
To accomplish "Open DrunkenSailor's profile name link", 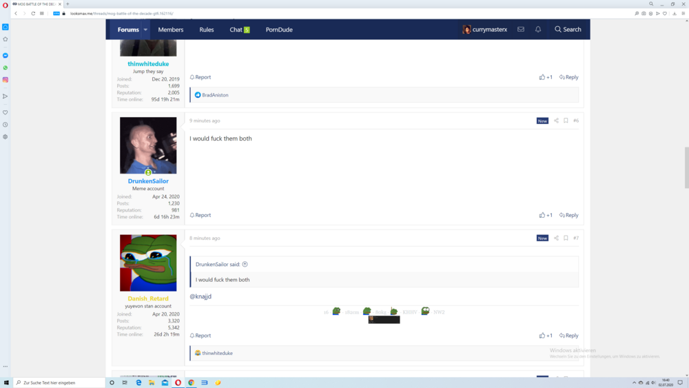I will (x=148, y=181).
